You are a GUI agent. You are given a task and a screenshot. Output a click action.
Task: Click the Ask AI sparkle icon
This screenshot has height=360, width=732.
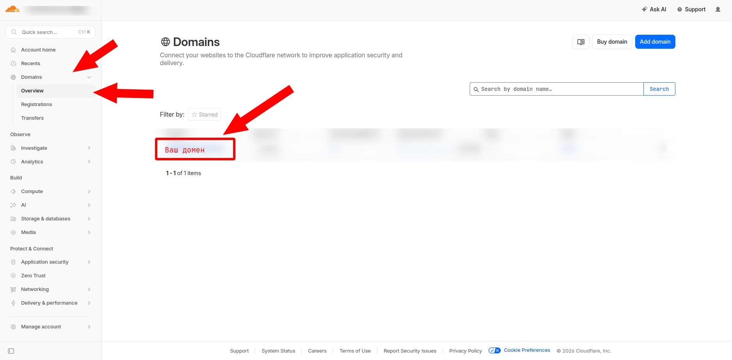(644, 9)
